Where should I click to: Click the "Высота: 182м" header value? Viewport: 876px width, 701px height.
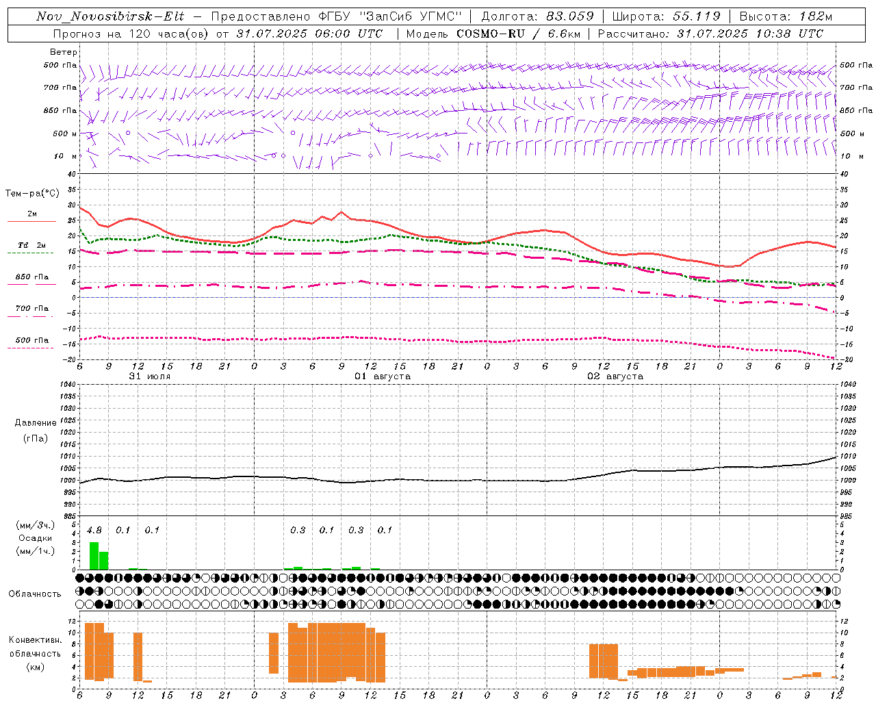point(786,16)
